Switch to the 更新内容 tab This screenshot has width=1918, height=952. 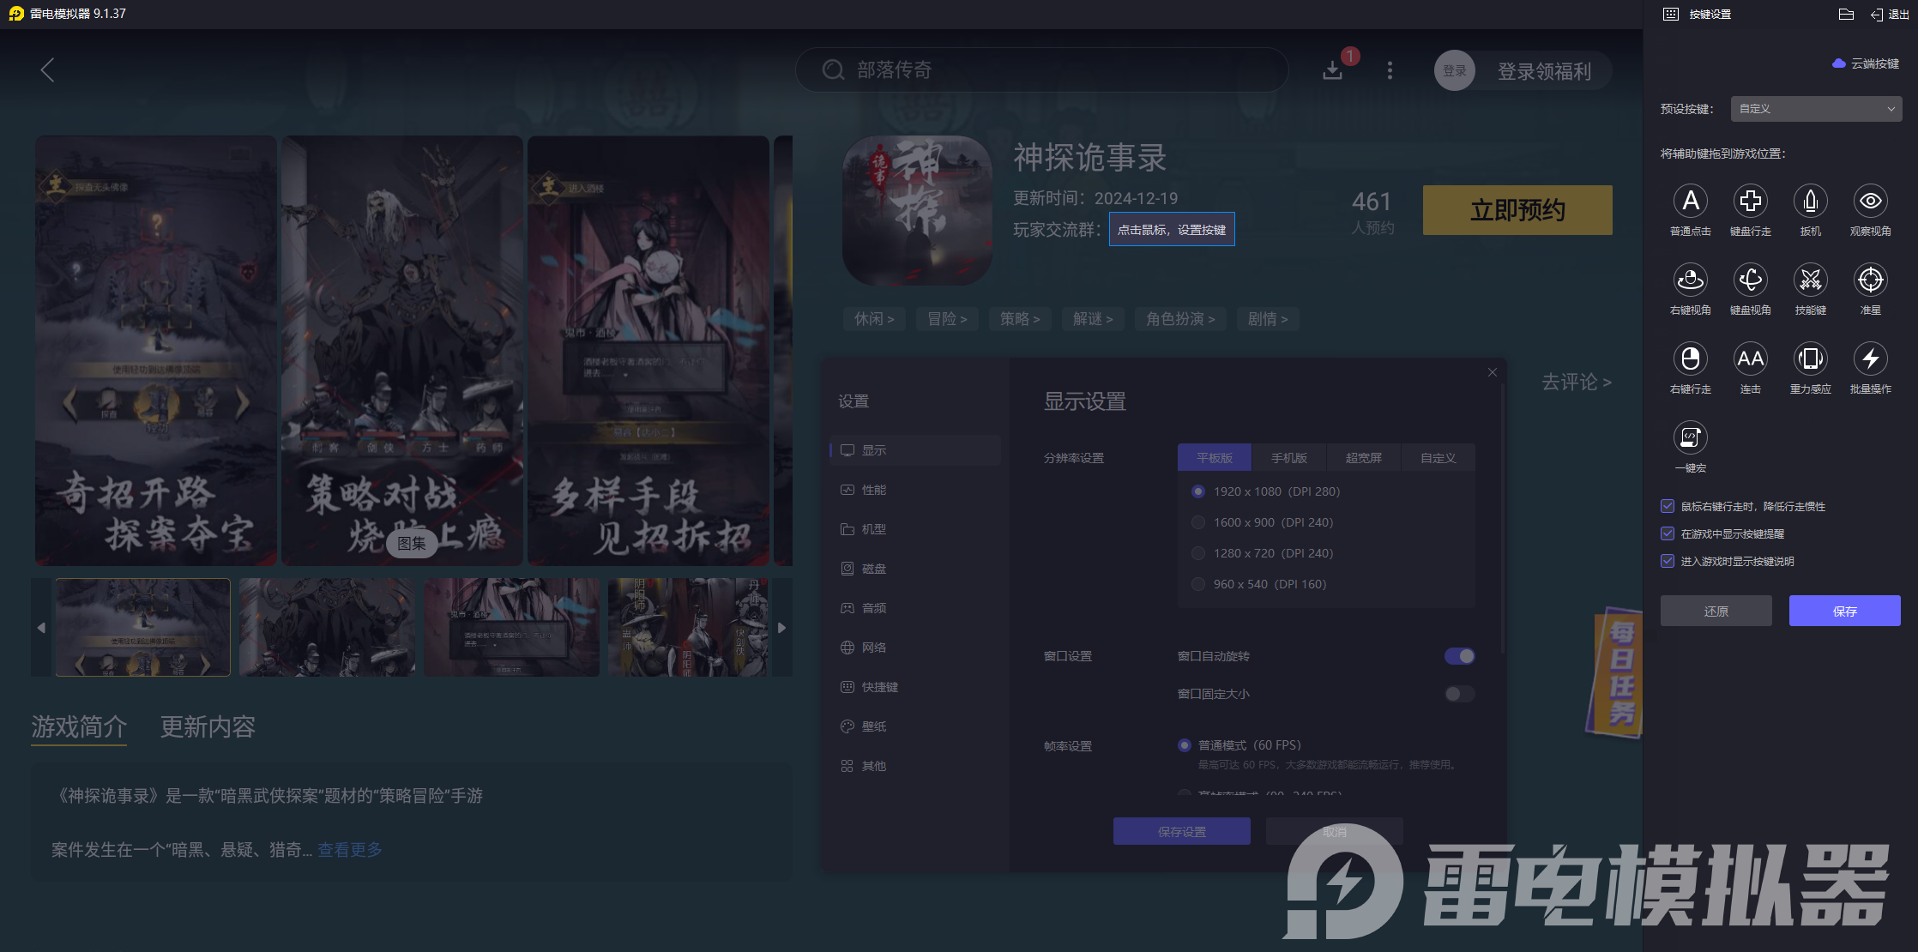tap(207, 726)
